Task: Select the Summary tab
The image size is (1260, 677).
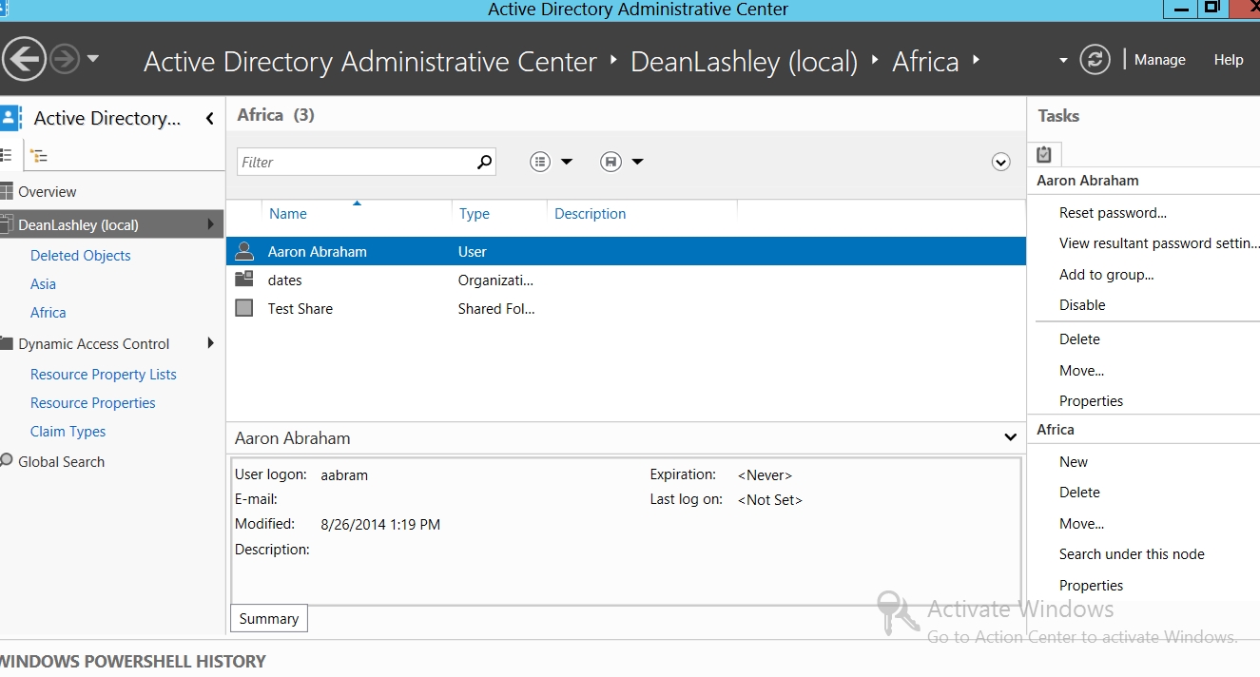Action: click(x=269, y=619)
